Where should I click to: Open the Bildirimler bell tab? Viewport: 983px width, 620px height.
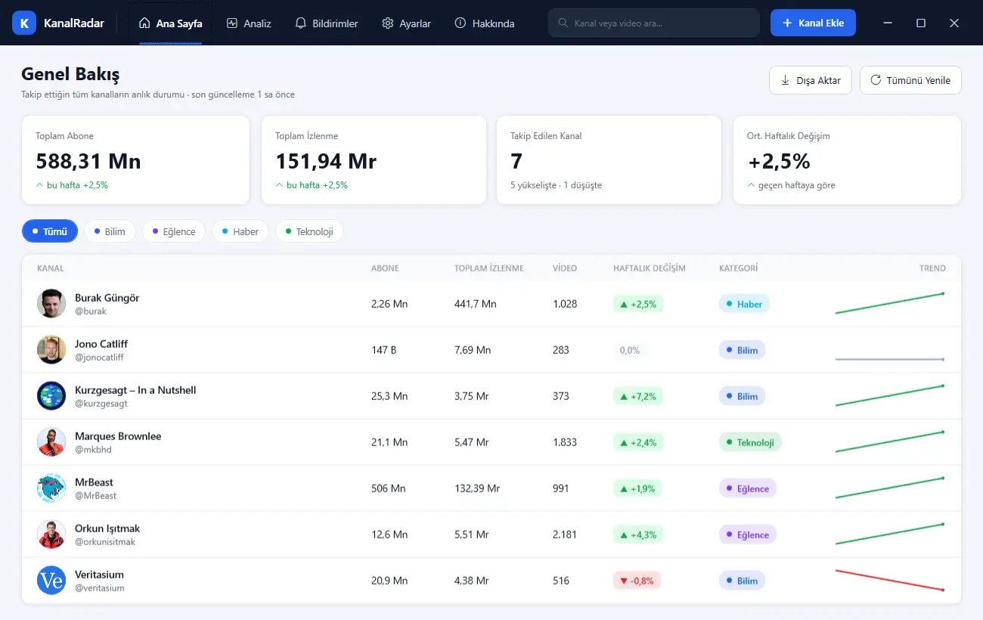[x=327, y=23]
